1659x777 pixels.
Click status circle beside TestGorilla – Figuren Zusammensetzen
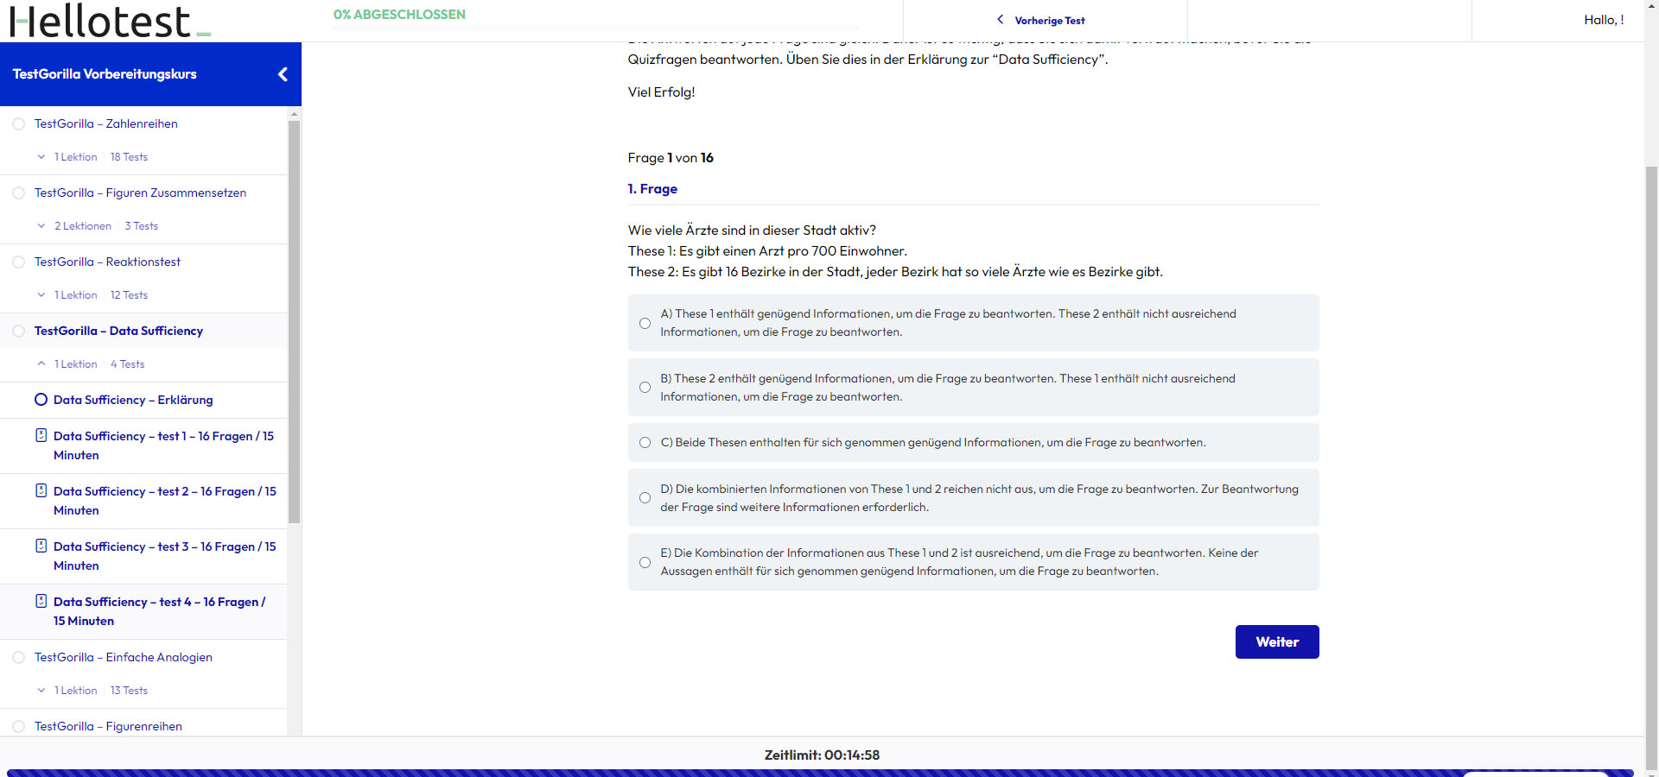coord(18,193)
